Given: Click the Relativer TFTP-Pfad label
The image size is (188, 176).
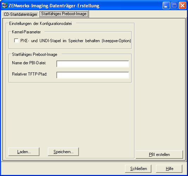Looking at the screenshot, I should pyautogui.click(x=30, y=74).
